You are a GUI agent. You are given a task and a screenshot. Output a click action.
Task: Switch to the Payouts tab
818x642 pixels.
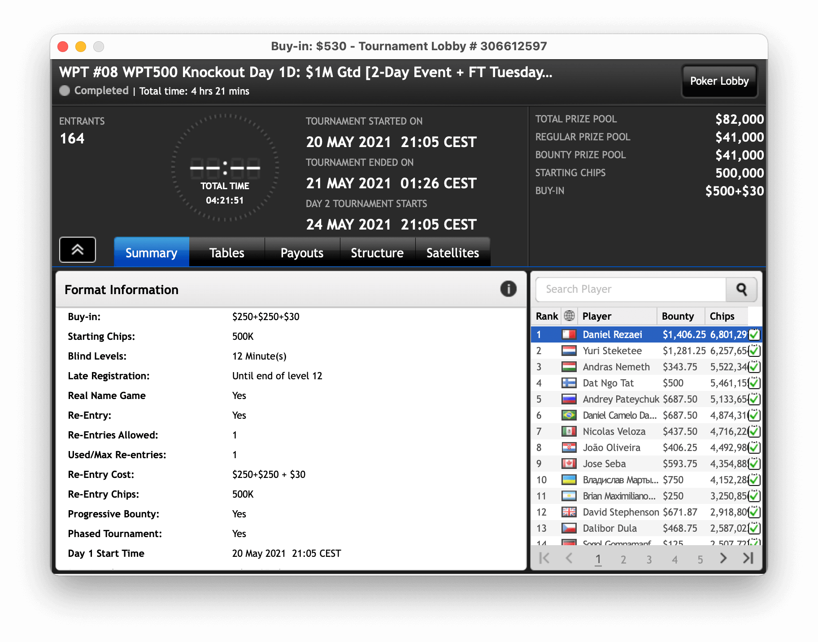pyautogui.click(x=302, y=253)
